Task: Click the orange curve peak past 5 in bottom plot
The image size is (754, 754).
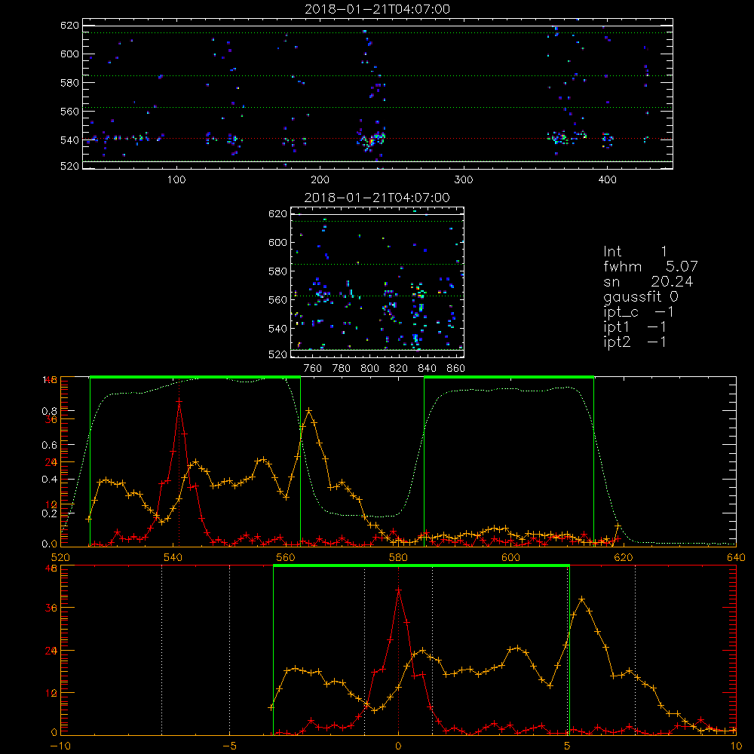Action: tap(582, 599)
